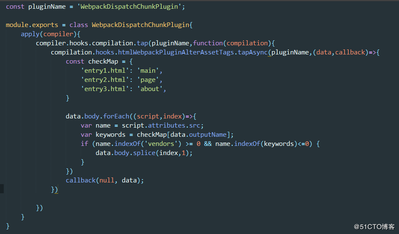Click the 'vendors' string
Viewport: 399px width, 234px height.
tap(161, 144)
